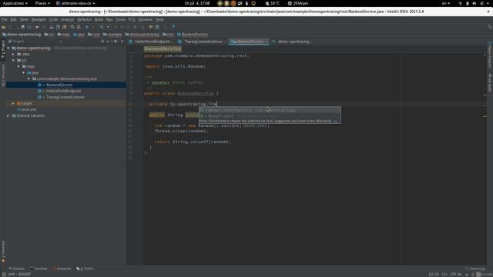Click demo-opentracing breadcrumb in navigation bar
This screenshot has height=277, width=493.
coord(22,35)
